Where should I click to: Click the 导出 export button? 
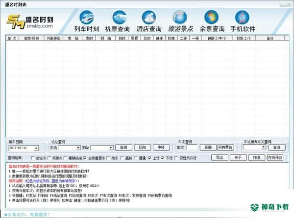point(220,157)
